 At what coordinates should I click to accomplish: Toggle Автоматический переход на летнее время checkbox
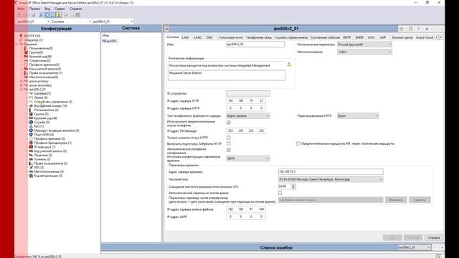280,193
